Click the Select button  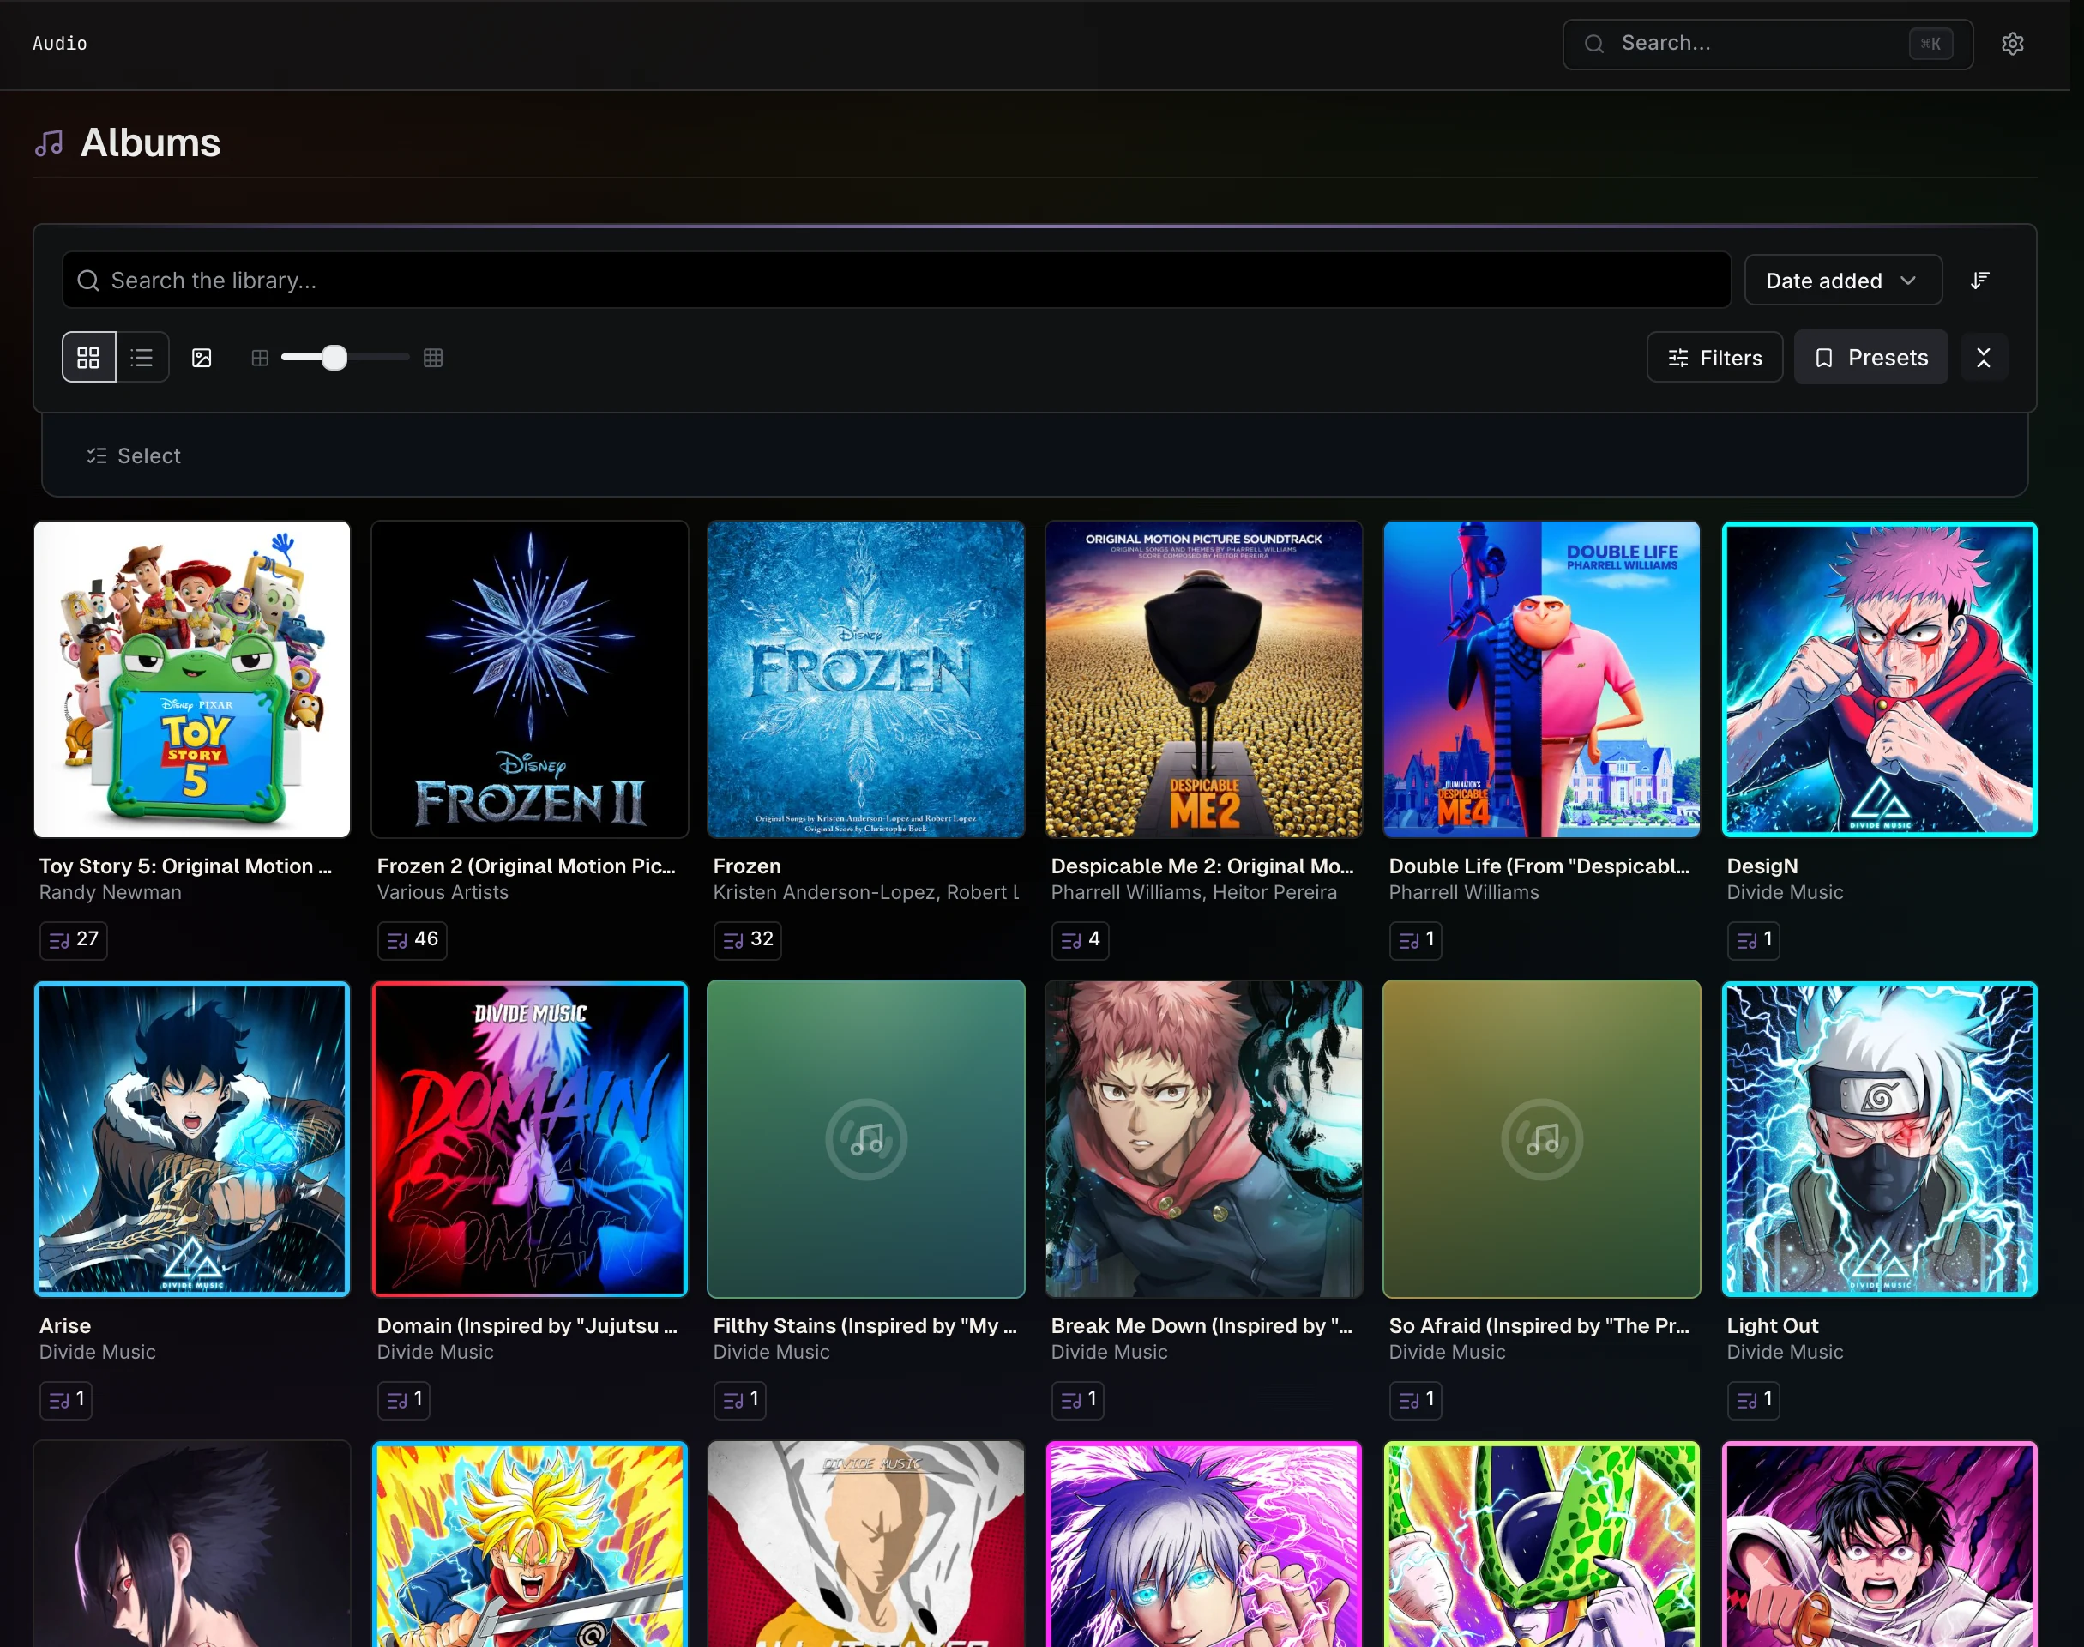pyautogui.click(x=134, y=456)
